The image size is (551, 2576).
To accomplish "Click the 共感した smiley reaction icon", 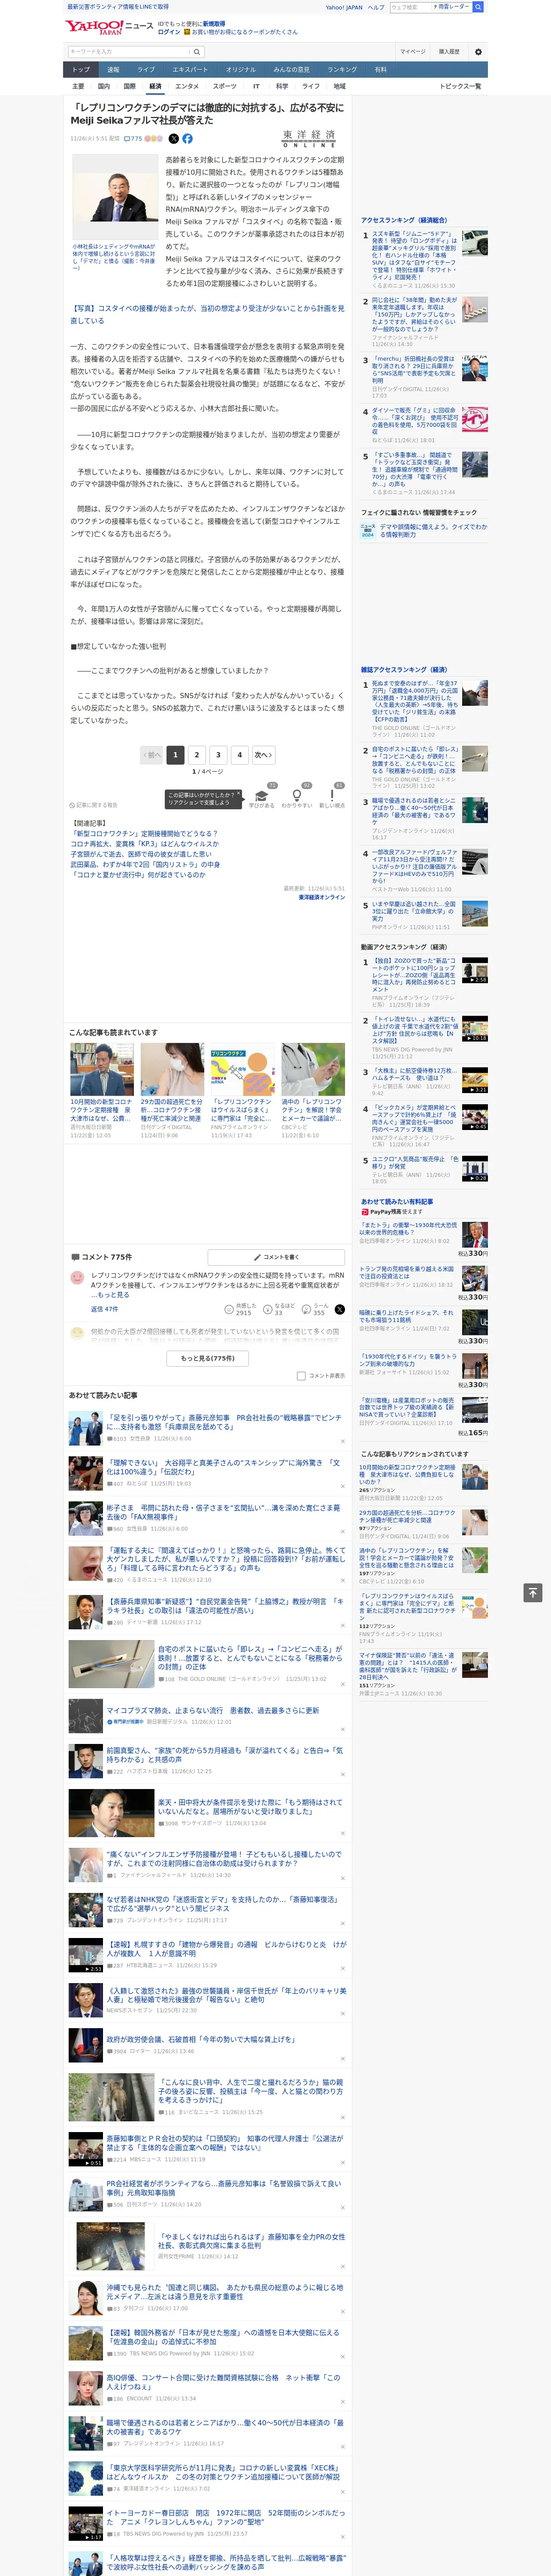I will pyautogui.click(x=229, y=1309).
